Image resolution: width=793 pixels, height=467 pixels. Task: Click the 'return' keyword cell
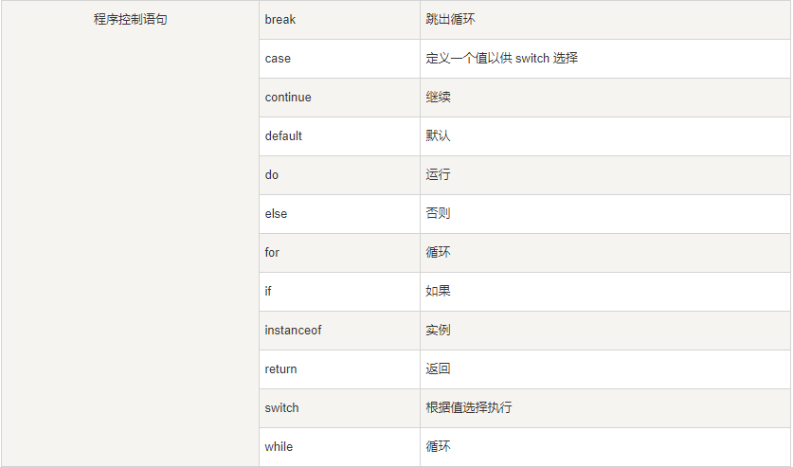click(x=280, y=368)
